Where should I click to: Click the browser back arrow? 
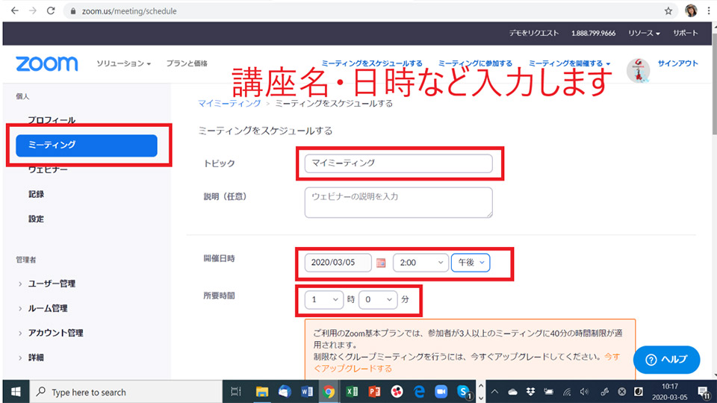[15, 10]
